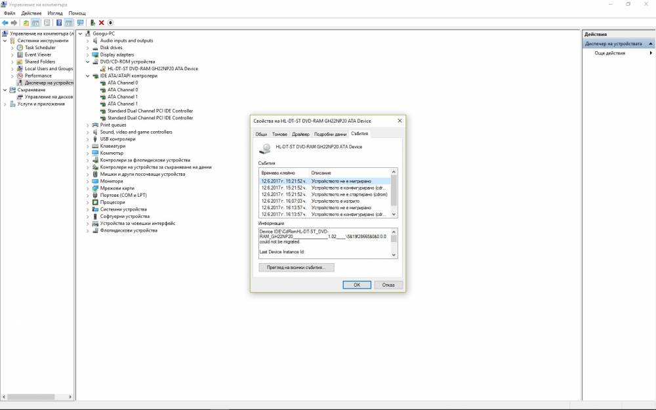Click the Print queues printer icon
The height and width of the screenshot is (410, 656).
[x=95, y=125]
